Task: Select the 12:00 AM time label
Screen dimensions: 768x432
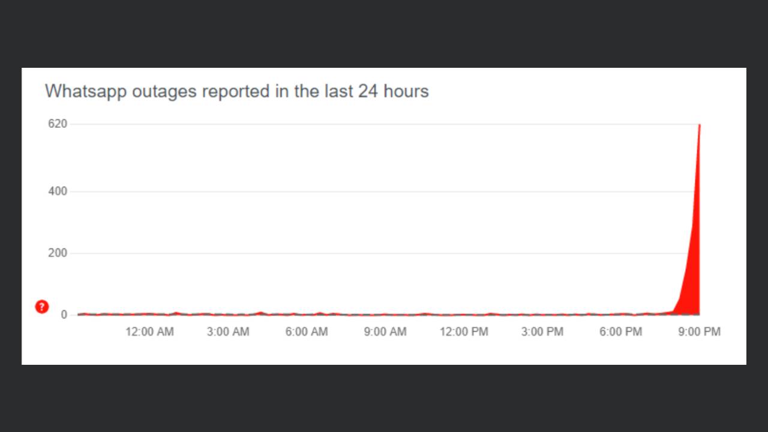Action: click(x=149, y=332)
